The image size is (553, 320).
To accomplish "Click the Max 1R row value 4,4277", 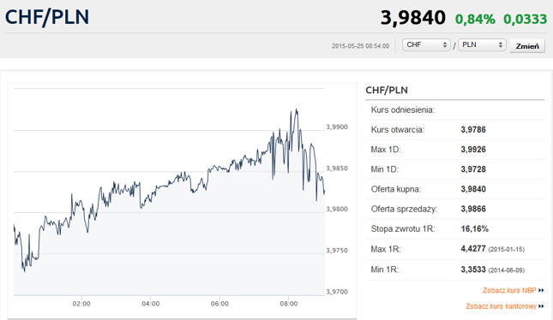I will coord(473,249).
